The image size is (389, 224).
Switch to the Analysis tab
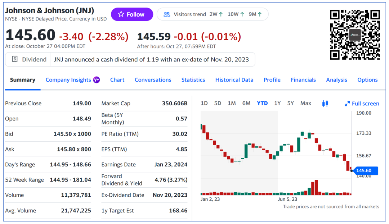[336, 80]
